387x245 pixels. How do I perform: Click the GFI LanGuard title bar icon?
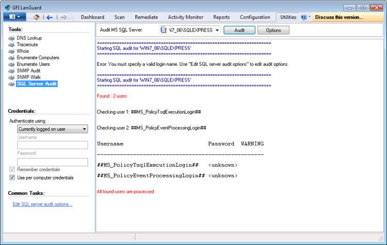(7, 7)
